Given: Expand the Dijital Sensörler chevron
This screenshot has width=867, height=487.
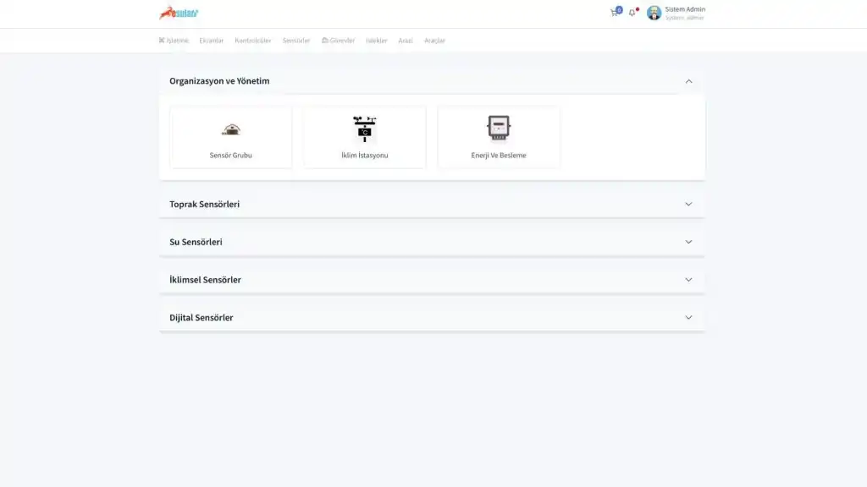Looking at the screenshot, I should click(688, 318).
